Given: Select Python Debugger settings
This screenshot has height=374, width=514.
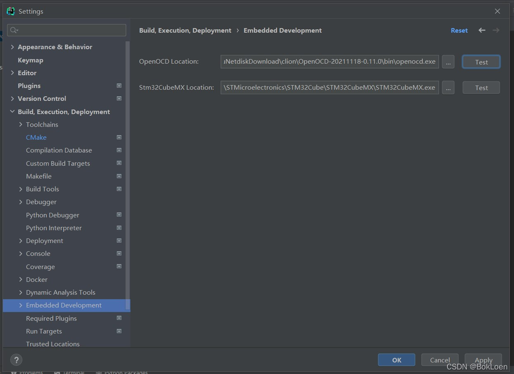Looking at the screenshot, I should 52,215.
